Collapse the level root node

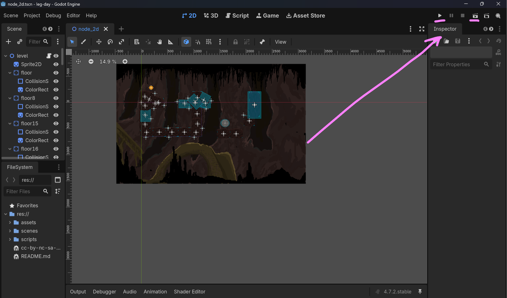pyautogui.click(x=6, y=56)
